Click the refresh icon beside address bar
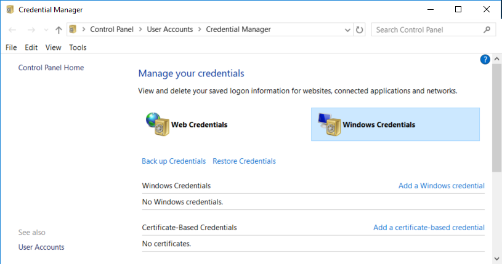The height and width of the screenshot is (264, 502). coord(360,30)
